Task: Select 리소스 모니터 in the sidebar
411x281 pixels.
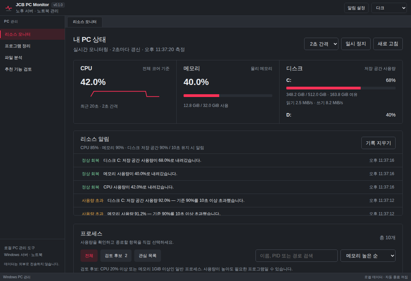Action: (x=33, y=34)
